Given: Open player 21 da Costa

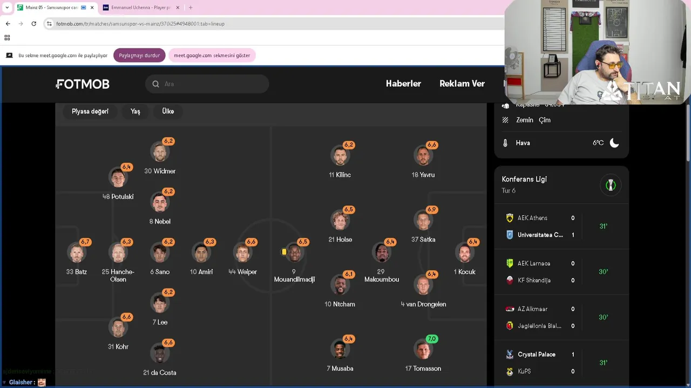Looking at the screenshot, I should [x=160, y=359].
